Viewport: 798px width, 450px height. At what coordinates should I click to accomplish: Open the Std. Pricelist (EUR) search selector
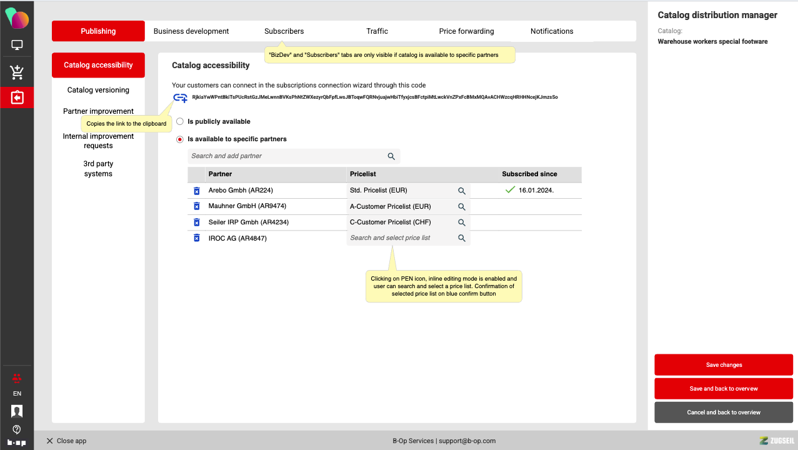tap(462, 191)
